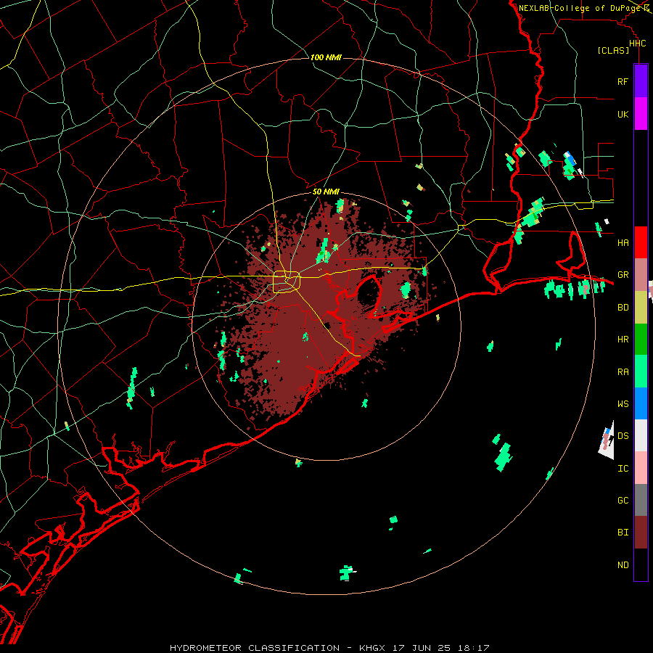The image size is (653, 653).
Task: Click the yellow highway loop at radar center
Action: tap(287, 282)
